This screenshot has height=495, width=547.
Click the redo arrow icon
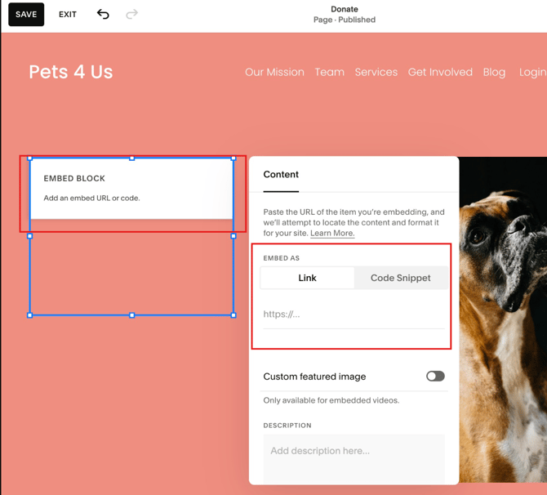131,14
